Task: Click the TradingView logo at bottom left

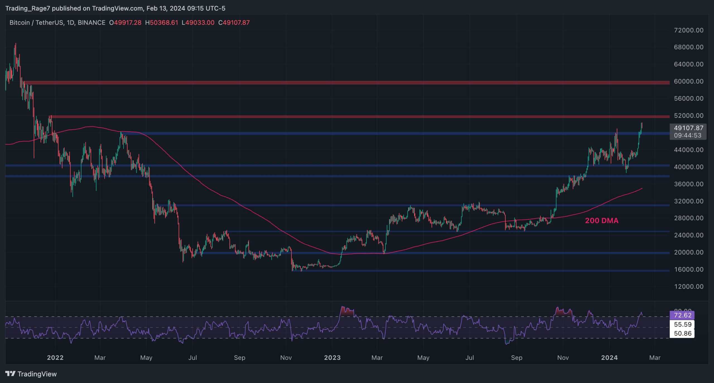Action: [31, 374]
